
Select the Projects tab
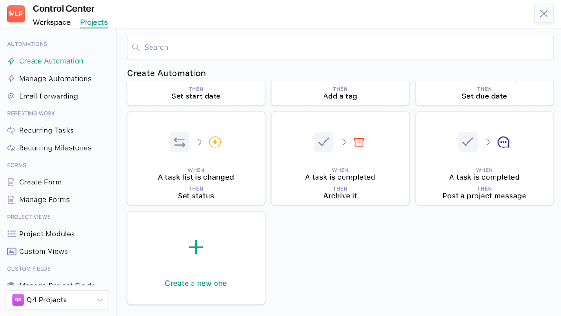94,22
